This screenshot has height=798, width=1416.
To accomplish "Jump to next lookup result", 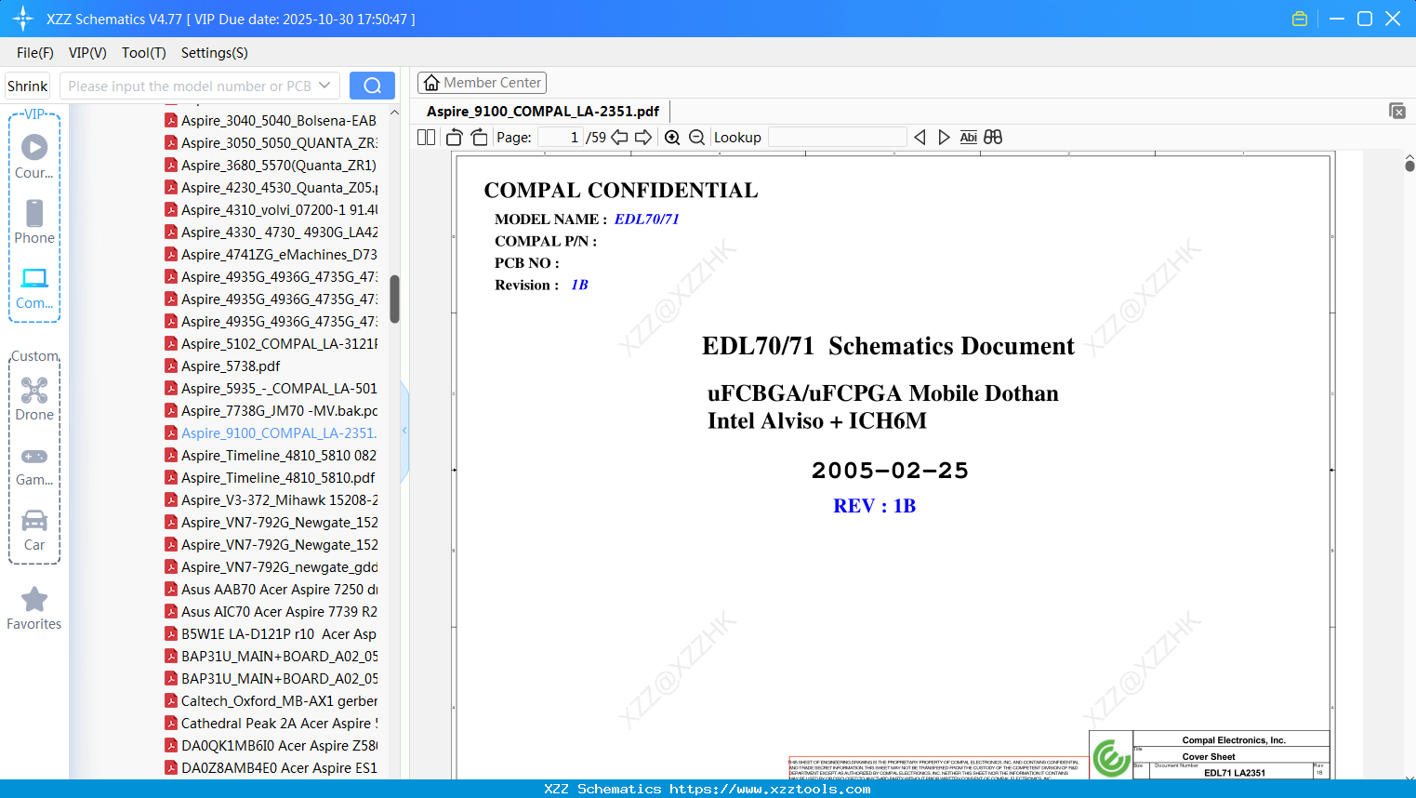I will pos(944,138).
